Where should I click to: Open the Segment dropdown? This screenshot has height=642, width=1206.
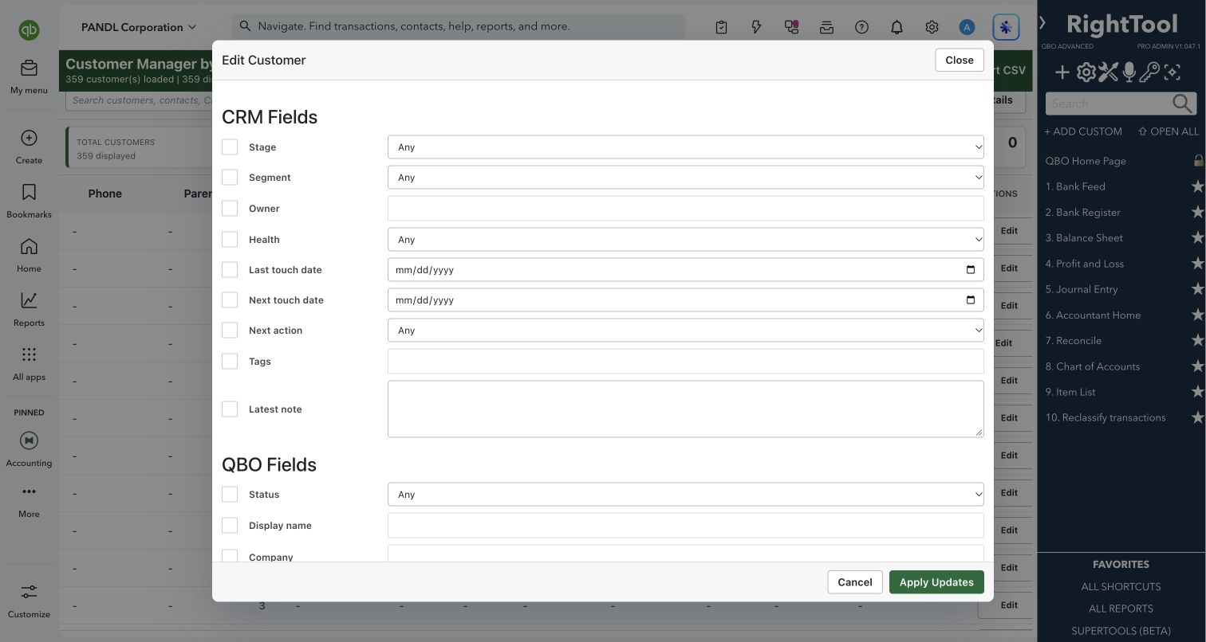pos(685,178)
